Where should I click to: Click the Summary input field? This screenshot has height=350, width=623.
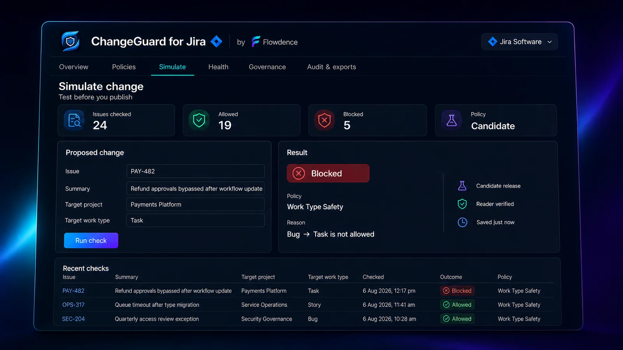click(195, 189)
